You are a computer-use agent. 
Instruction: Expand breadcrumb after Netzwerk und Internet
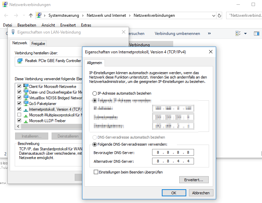130,16
